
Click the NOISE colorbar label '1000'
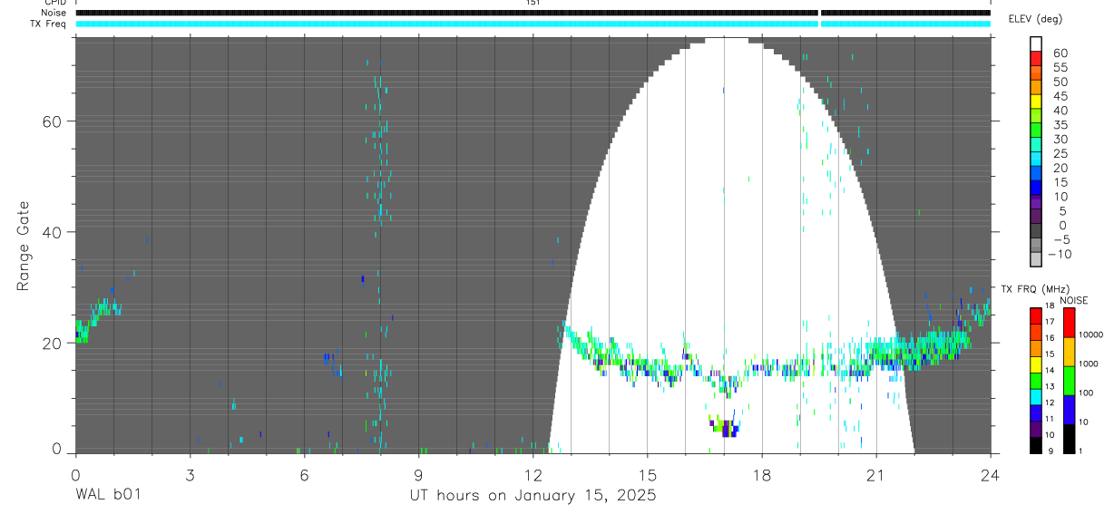coord(1090,364)
